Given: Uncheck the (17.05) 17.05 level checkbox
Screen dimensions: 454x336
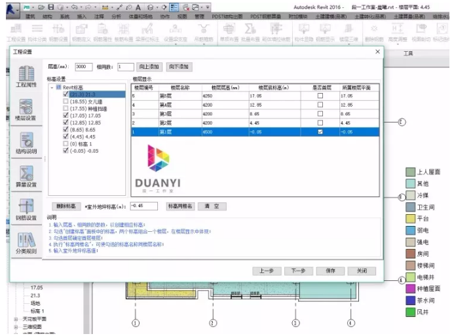Looking at the screenshot, I should (66, 115).
